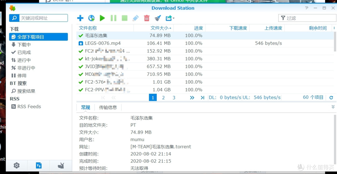Click the refresh list icon

pyautogui.click(x=331, y=98)
